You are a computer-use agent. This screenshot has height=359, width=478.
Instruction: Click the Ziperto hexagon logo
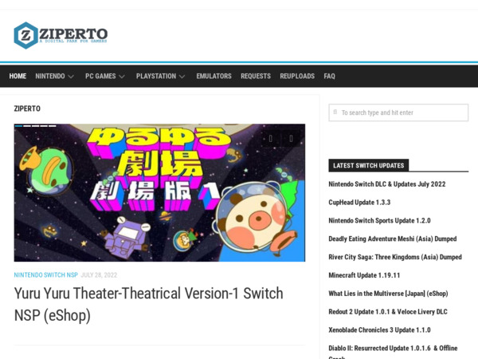pyautogui.click(x=26, y=35)
